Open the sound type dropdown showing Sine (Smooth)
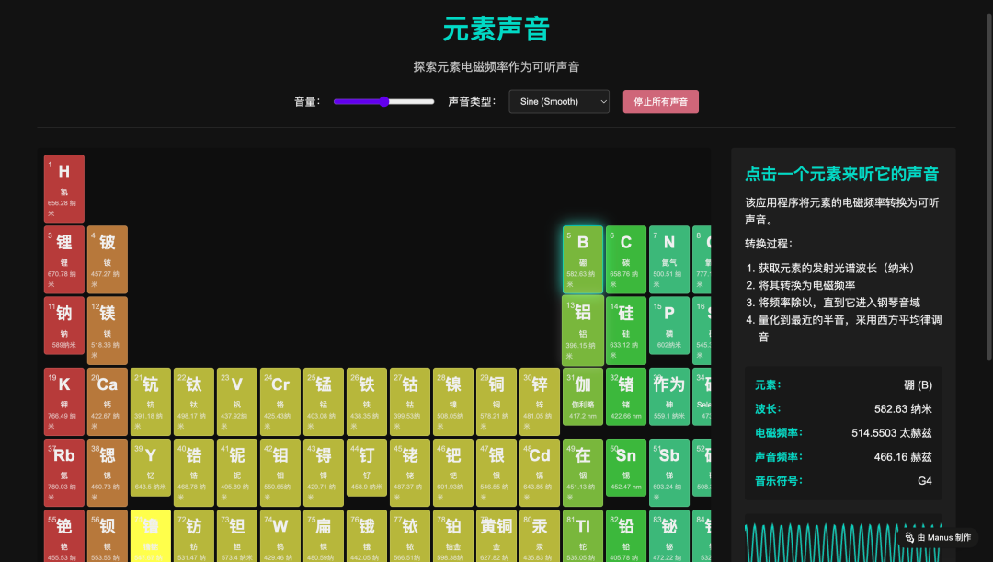 coord(559,101)
